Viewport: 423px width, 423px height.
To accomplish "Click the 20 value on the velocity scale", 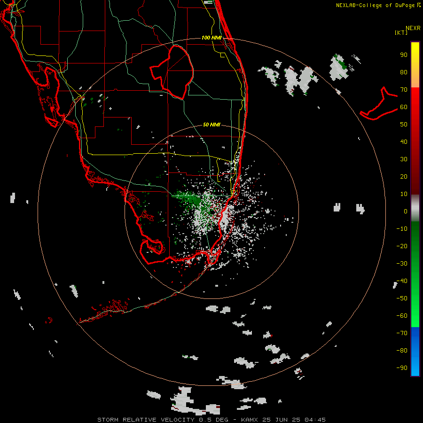I will 404,176.
